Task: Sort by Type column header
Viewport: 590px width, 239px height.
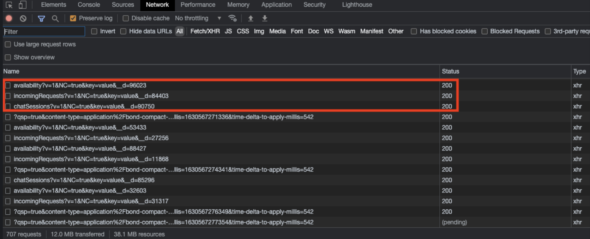Action: coord(580,71)
